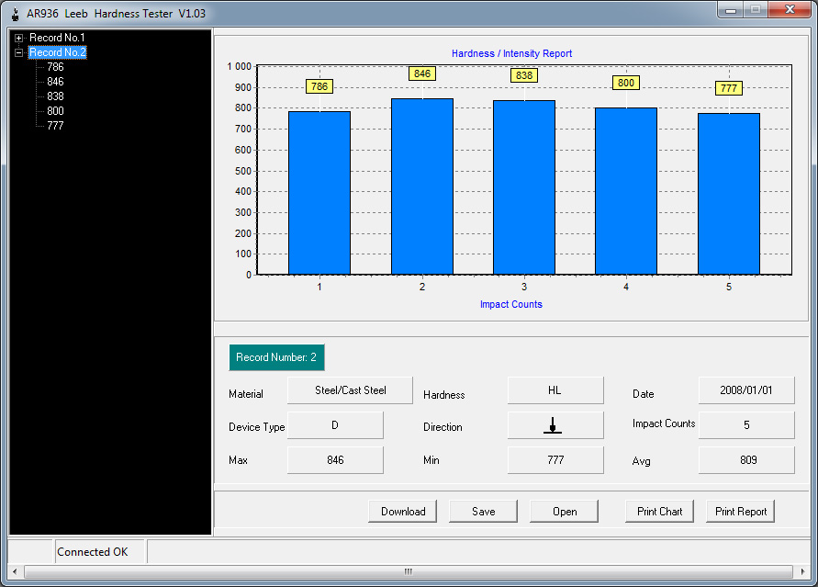Click the 777 value label above bar 5
The width and height of the screenshot is (818, 587).
coord(729,88)
